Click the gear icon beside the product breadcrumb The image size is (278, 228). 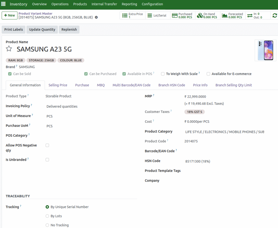tap(96, 17)
